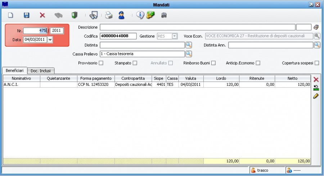
Task: Toggle the Rimborso Buoni checkbox
Action: coord(213,63)
